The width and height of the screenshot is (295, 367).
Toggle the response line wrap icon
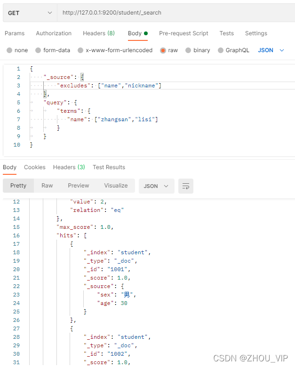[186, 186]
